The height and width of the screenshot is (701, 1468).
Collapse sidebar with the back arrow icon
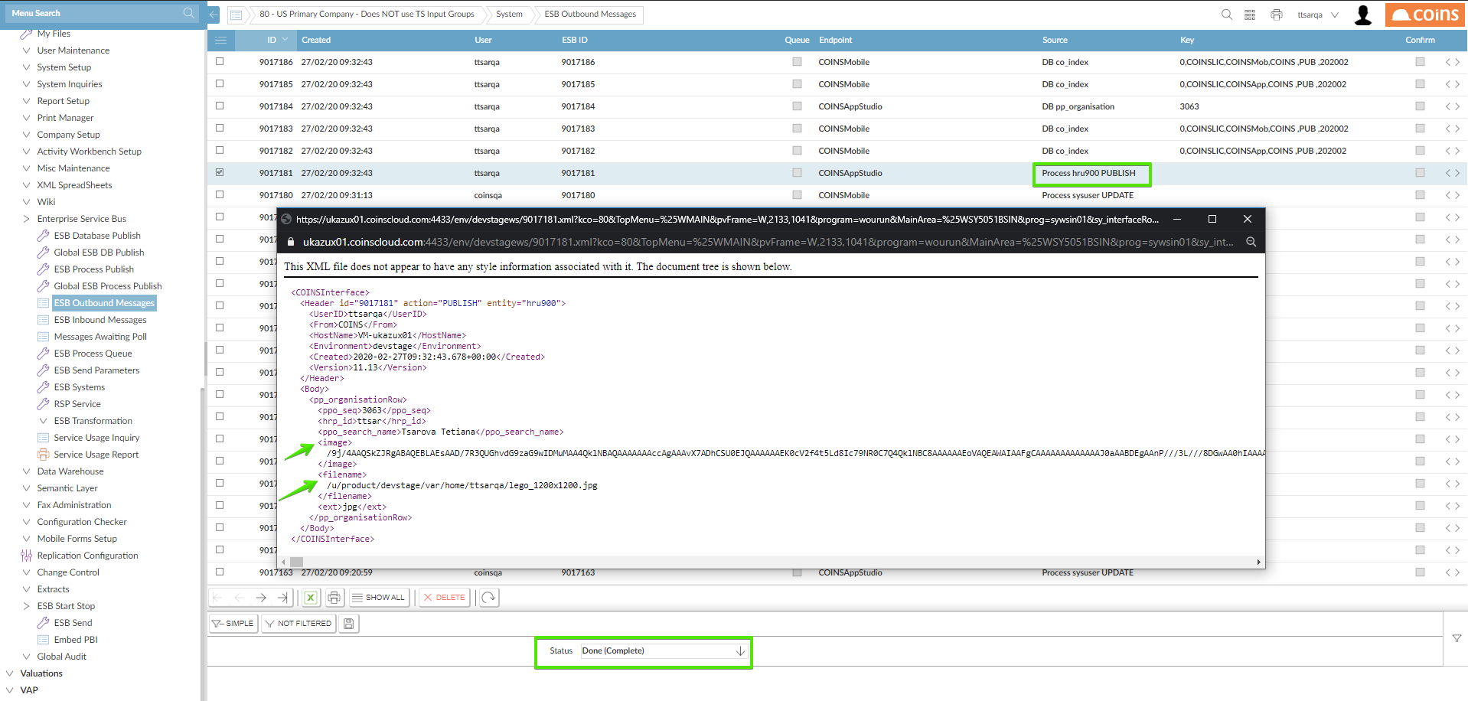214,14
